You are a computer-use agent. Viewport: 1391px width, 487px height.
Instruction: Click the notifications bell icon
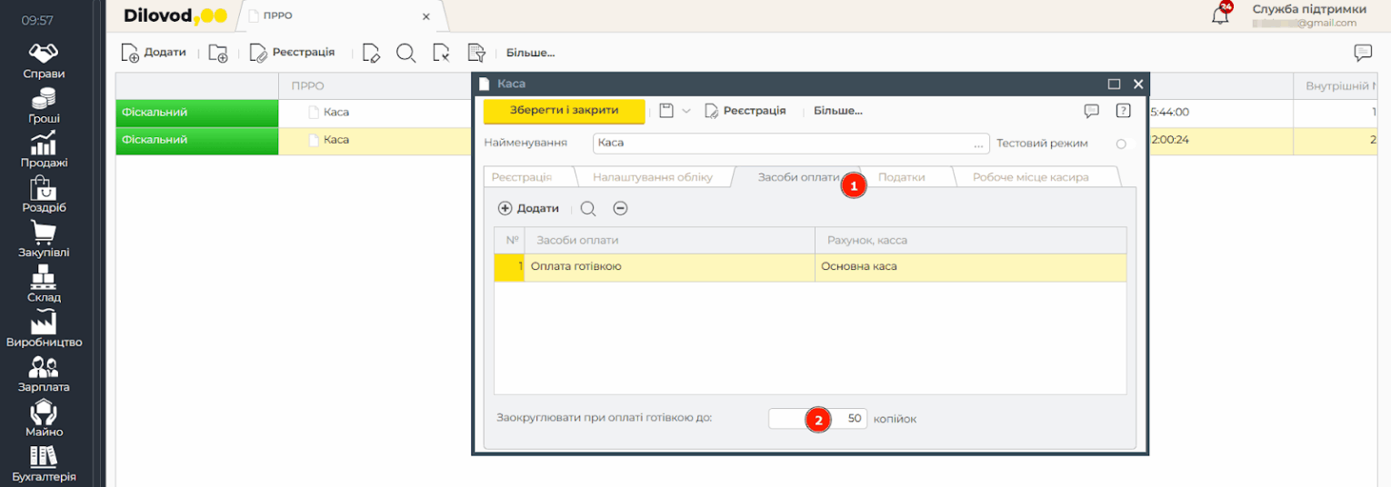1220,15
